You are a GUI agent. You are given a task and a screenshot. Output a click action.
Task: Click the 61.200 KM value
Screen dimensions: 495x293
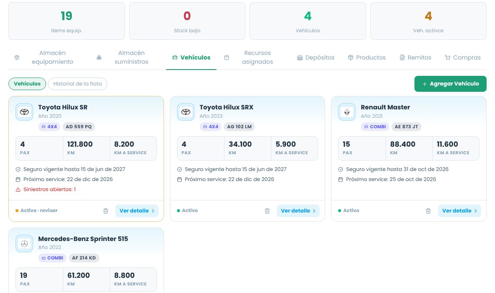click(78, 275)
